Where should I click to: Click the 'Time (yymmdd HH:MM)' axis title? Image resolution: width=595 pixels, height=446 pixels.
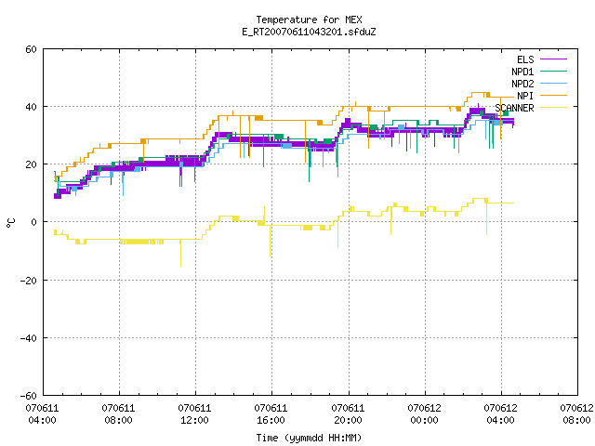point(309,438)
